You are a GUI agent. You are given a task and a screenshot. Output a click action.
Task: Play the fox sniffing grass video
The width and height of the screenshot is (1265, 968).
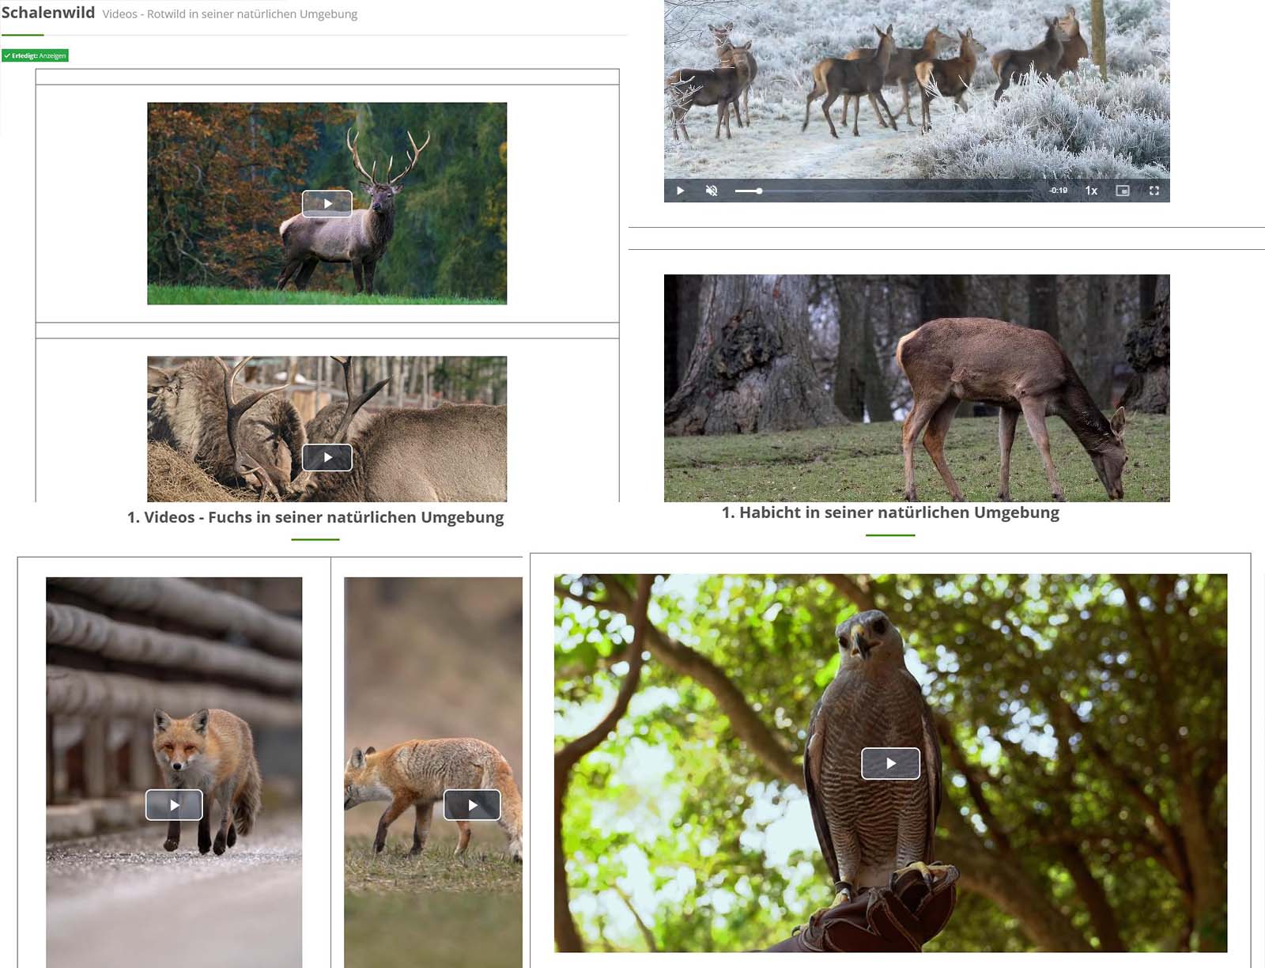[x=472, y=805]
